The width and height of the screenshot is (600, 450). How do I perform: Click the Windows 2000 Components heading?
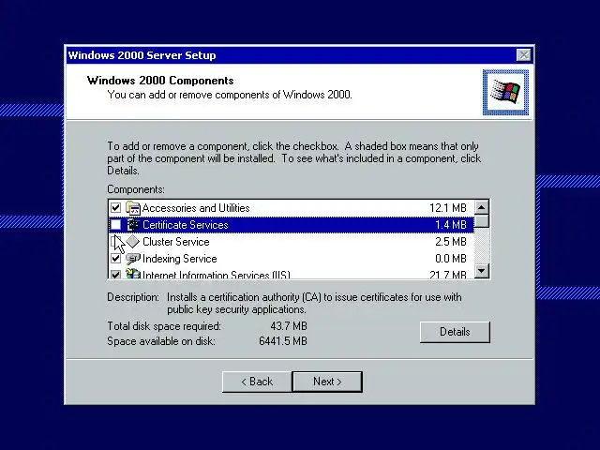click(x=160, y=81)
